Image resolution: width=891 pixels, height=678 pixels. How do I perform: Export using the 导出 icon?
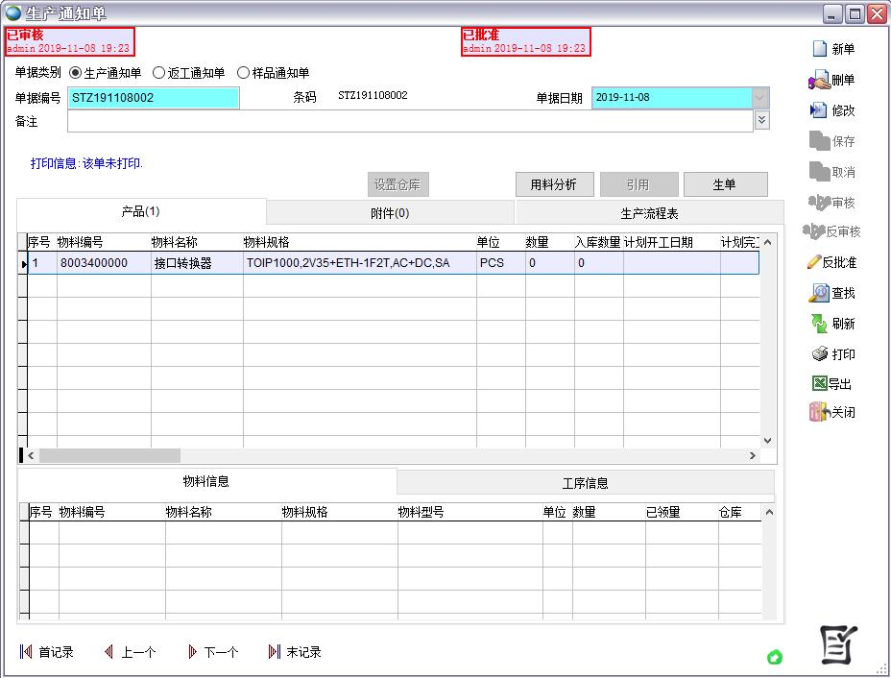(x=819, y=383)
